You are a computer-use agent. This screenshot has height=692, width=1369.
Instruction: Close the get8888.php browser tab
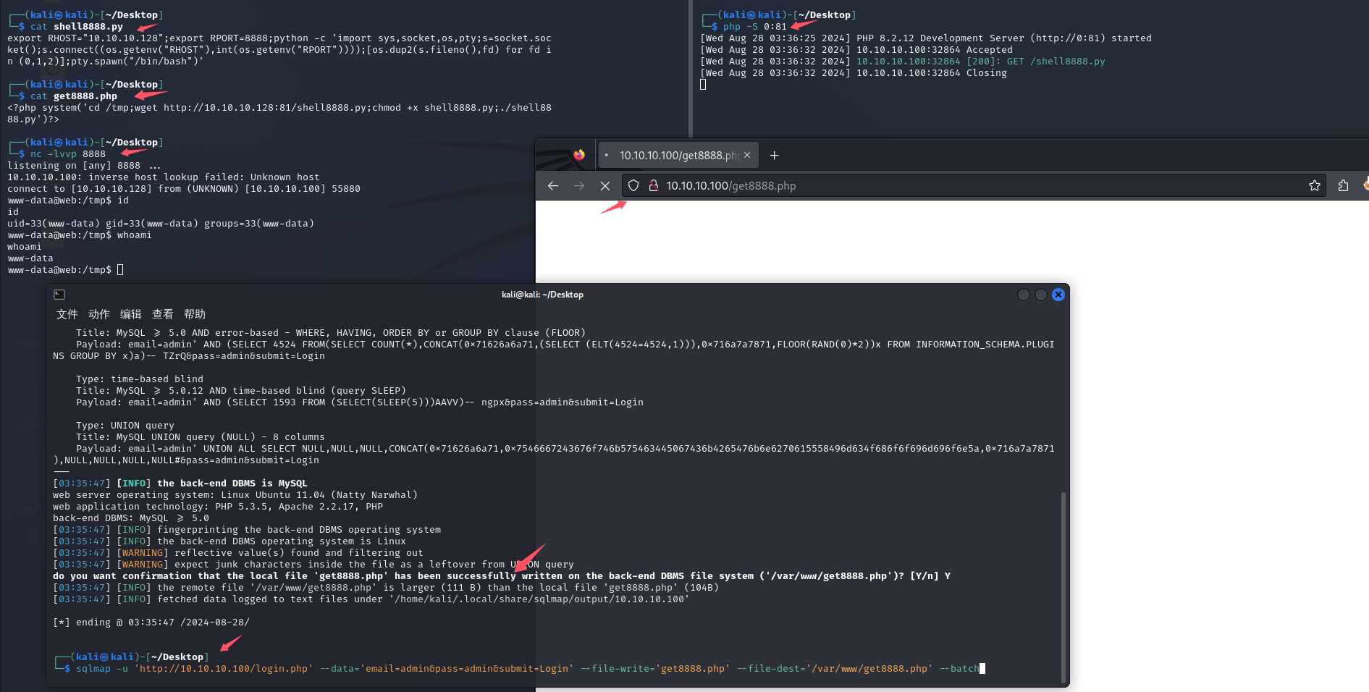pos(747,155)
